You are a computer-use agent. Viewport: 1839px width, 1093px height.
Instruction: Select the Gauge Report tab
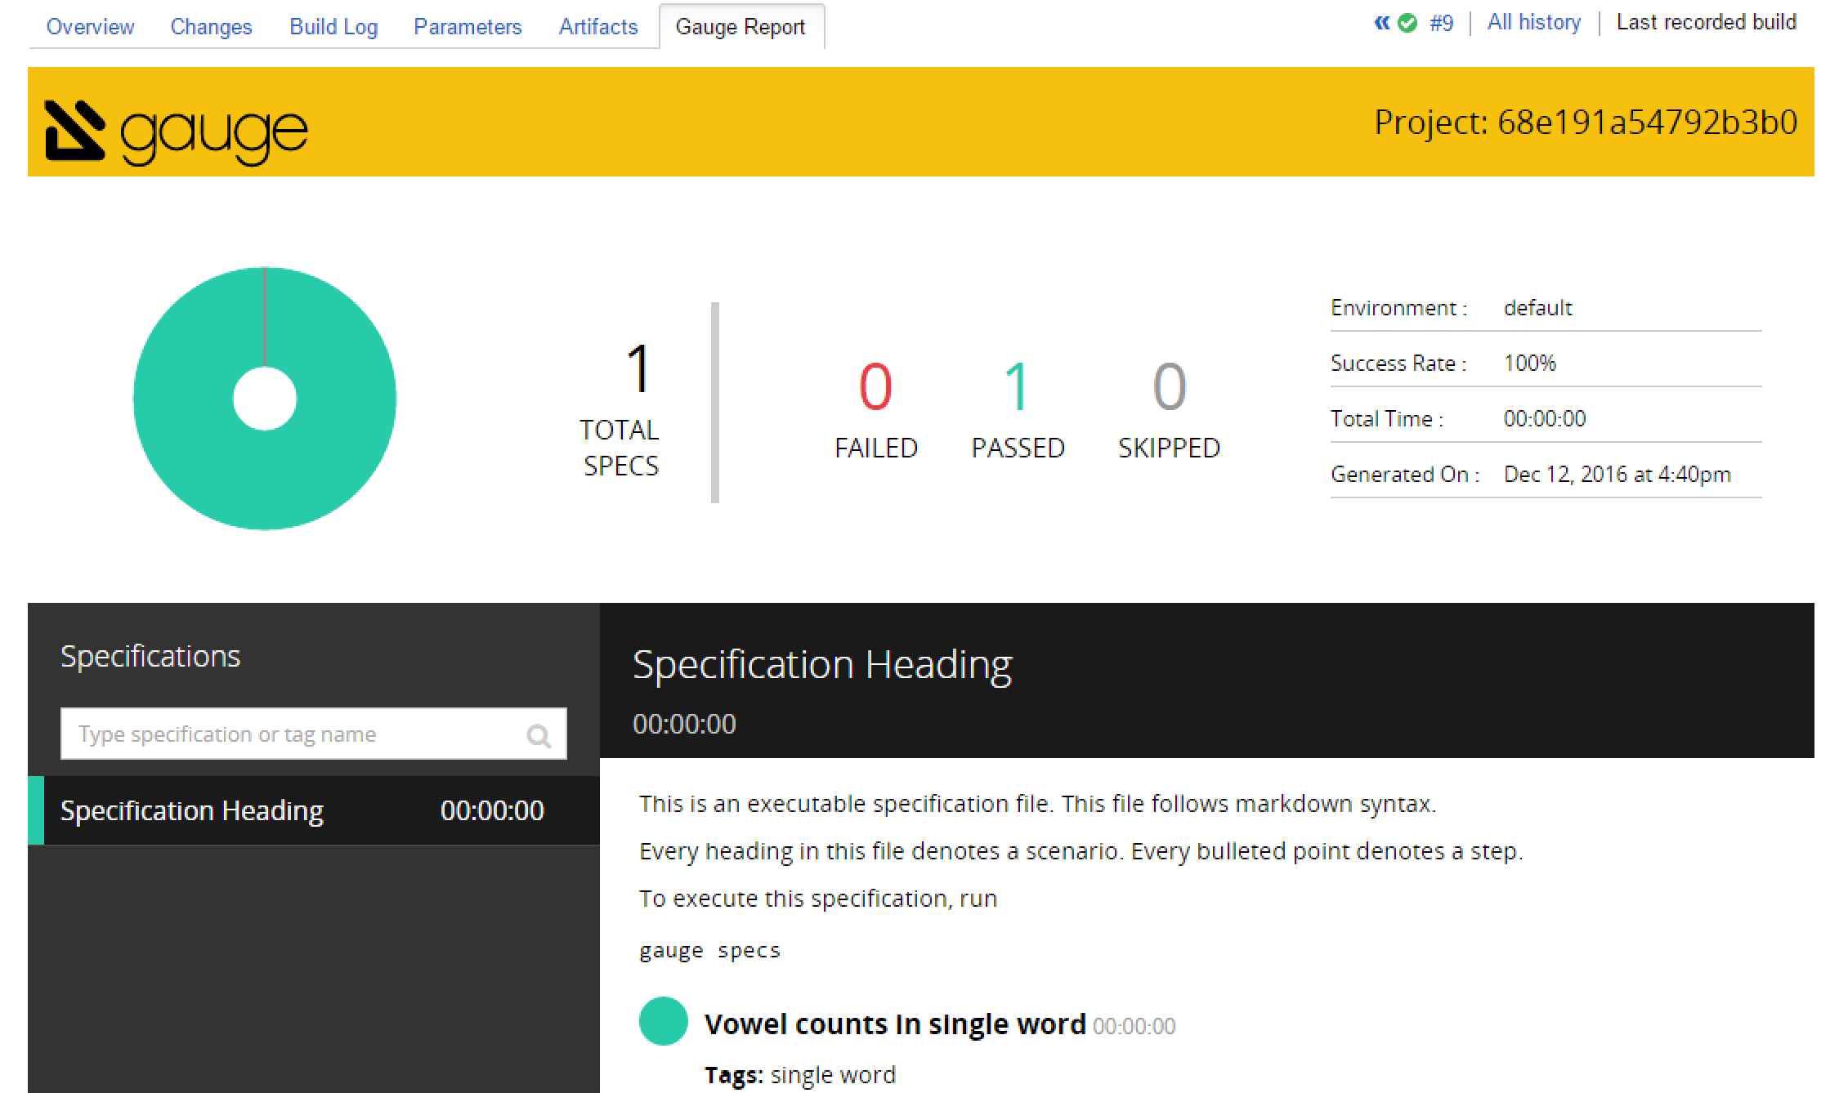click(x=741, y=27)
